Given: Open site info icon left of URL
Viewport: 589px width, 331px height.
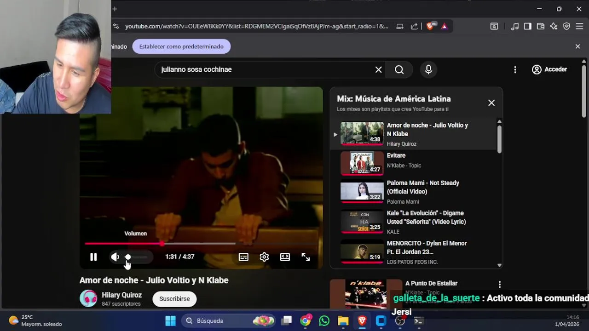Looking at the screenshot, I should point(115,26).
